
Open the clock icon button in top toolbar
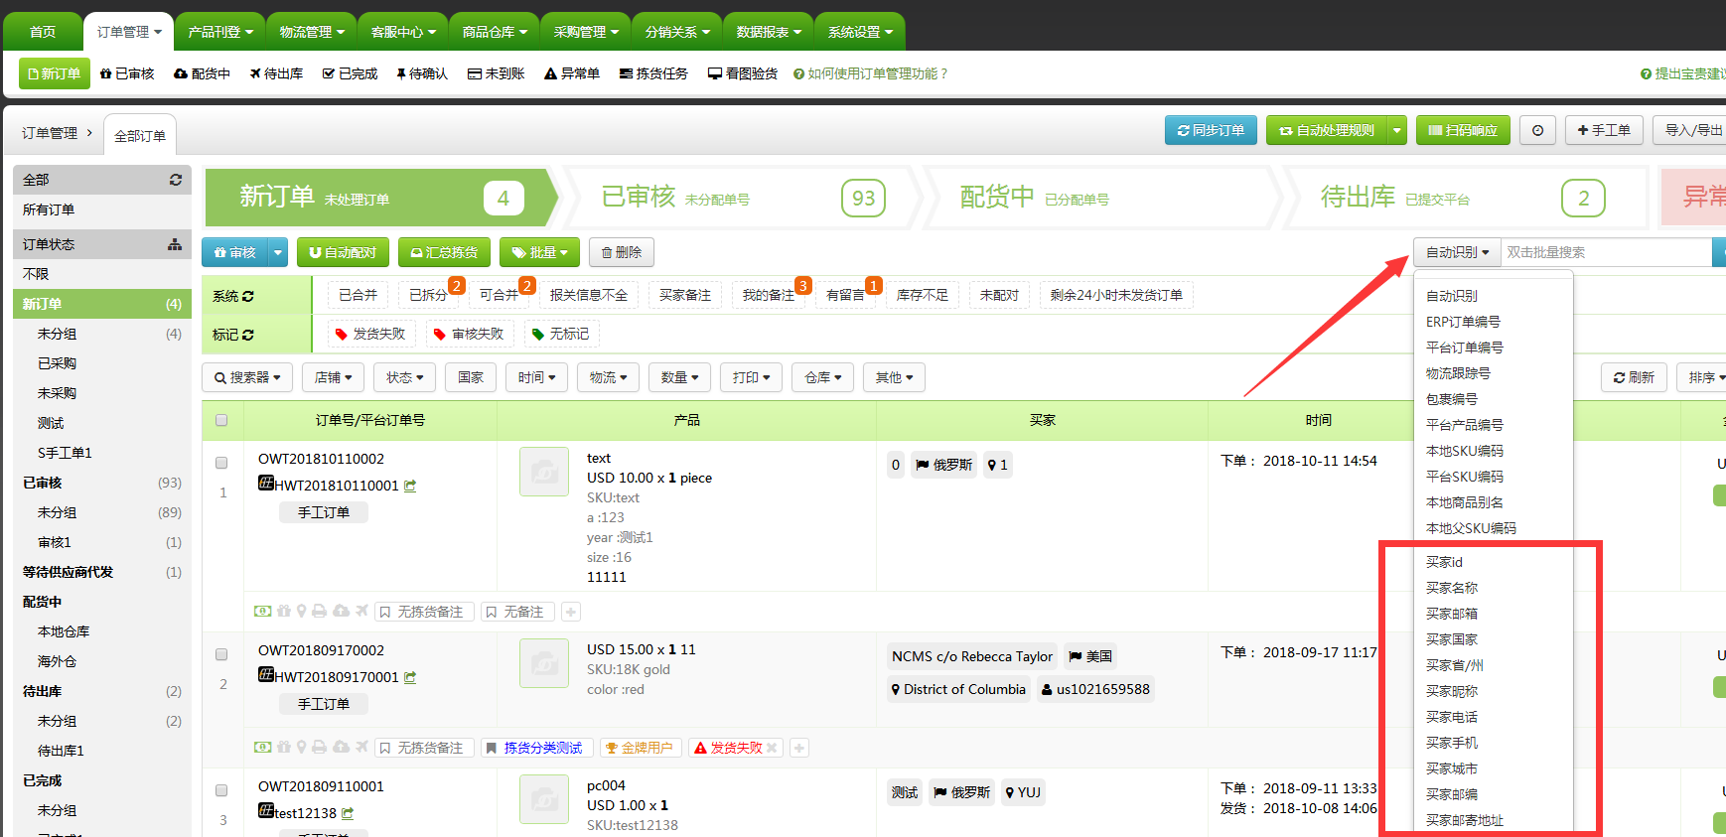pos(1537,130)
